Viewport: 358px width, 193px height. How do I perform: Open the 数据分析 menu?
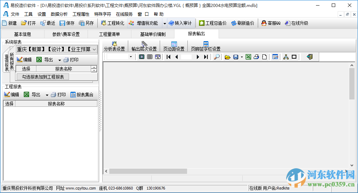pos(59,14)
